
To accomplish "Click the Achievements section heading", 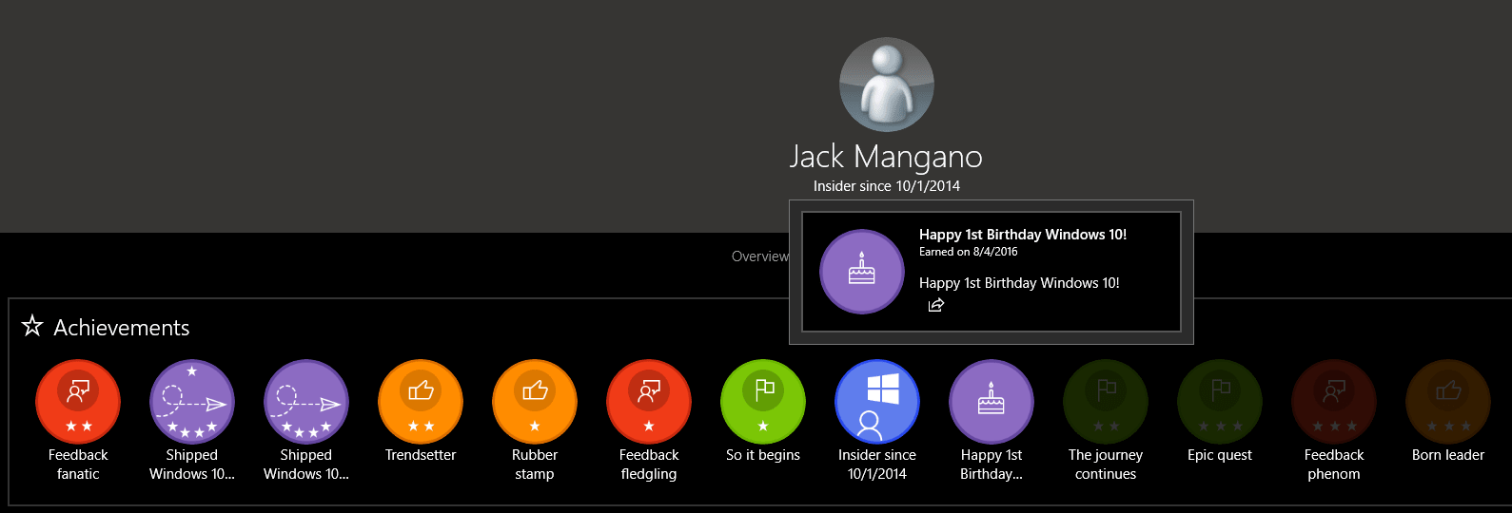I will pyautogui.click(x=122, y=328).
